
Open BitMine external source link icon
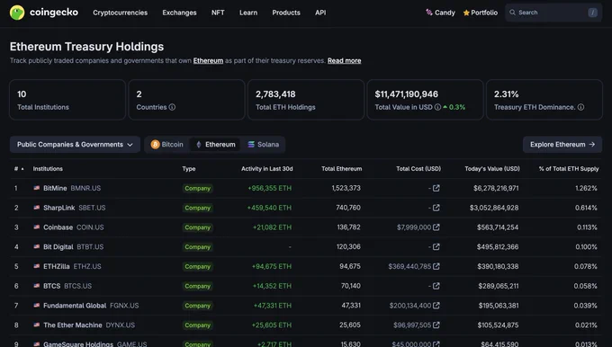436,188
